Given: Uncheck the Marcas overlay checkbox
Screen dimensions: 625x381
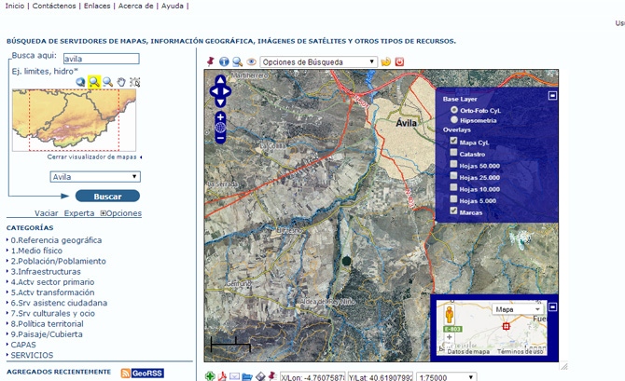Looking at the screenshot, I should 454,211.
